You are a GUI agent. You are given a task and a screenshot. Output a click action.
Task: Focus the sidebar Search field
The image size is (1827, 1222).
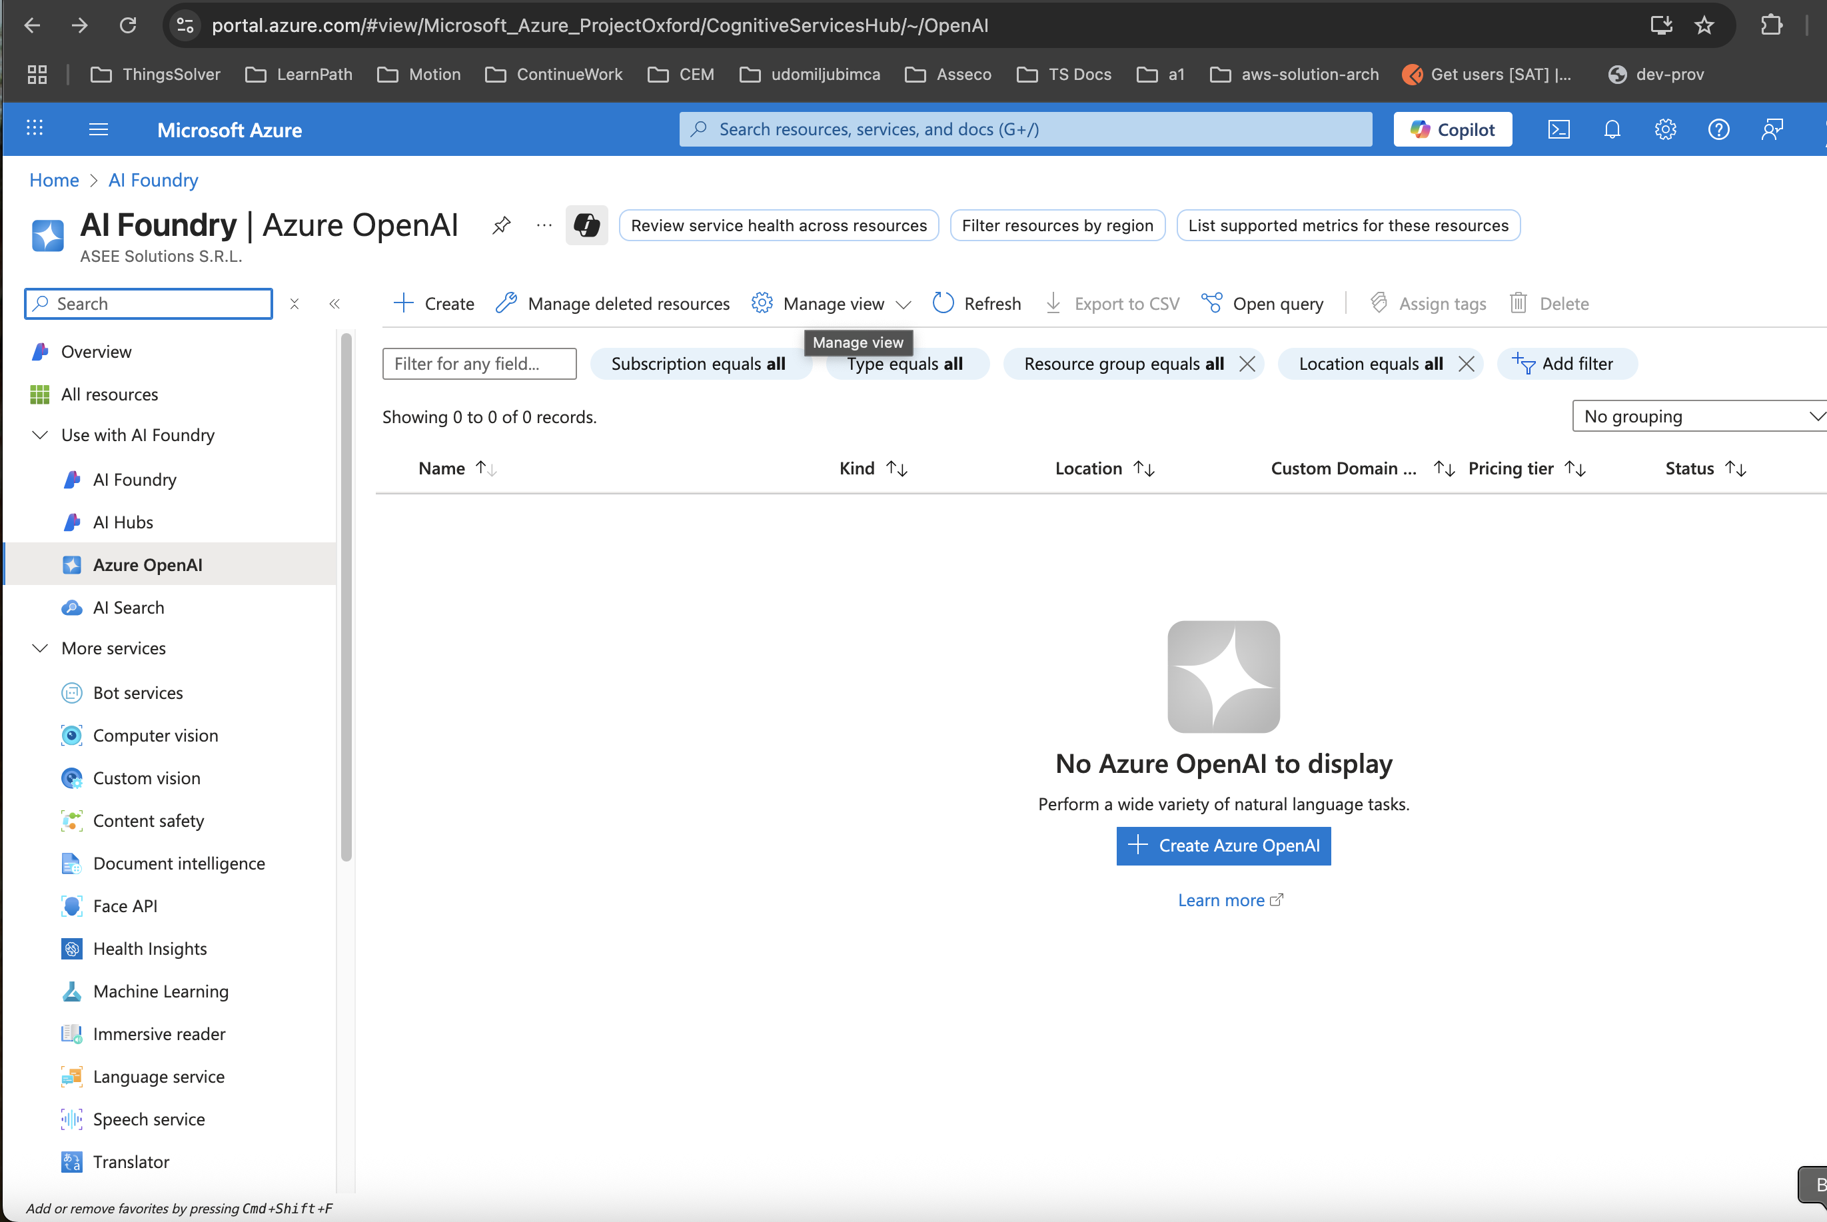(x=149, y=304)
